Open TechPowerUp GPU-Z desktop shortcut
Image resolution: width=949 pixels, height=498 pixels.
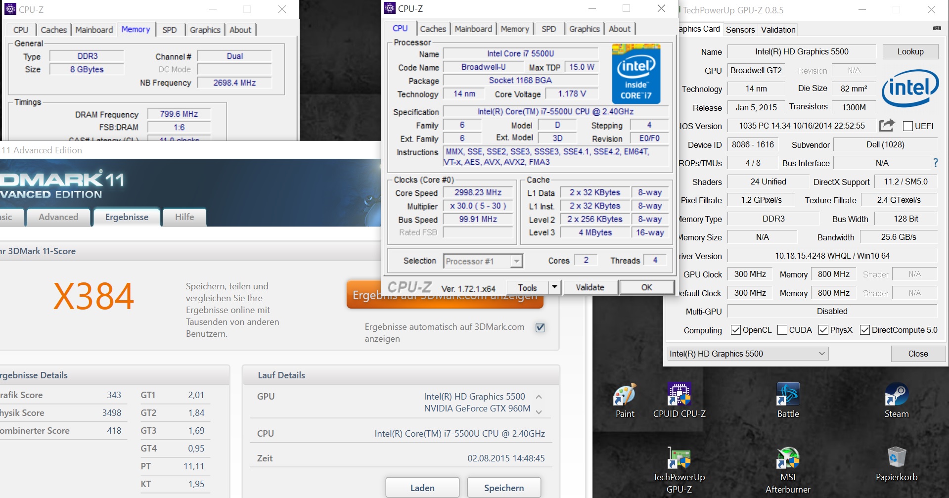pos(679,470)
